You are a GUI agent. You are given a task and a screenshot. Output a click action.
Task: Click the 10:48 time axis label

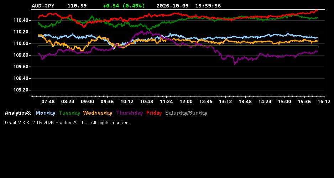click(147, 102)
